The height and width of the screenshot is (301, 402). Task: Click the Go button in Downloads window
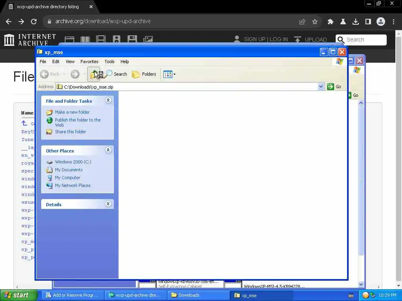[354, 95]
